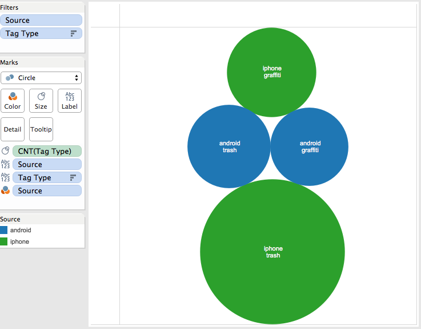Click the Marks card title
Screen dimensions: 421x329
(x=9, y=62)
